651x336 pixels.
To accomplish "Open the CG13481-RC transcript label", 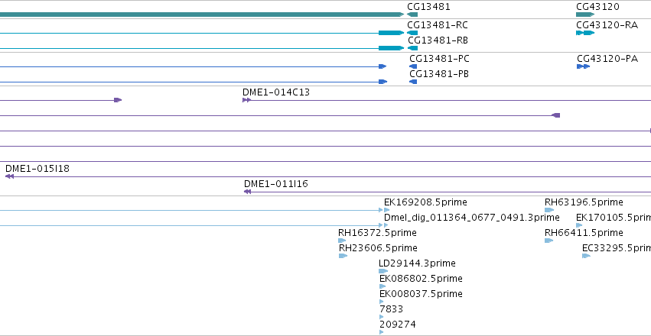I will (438, 25).
